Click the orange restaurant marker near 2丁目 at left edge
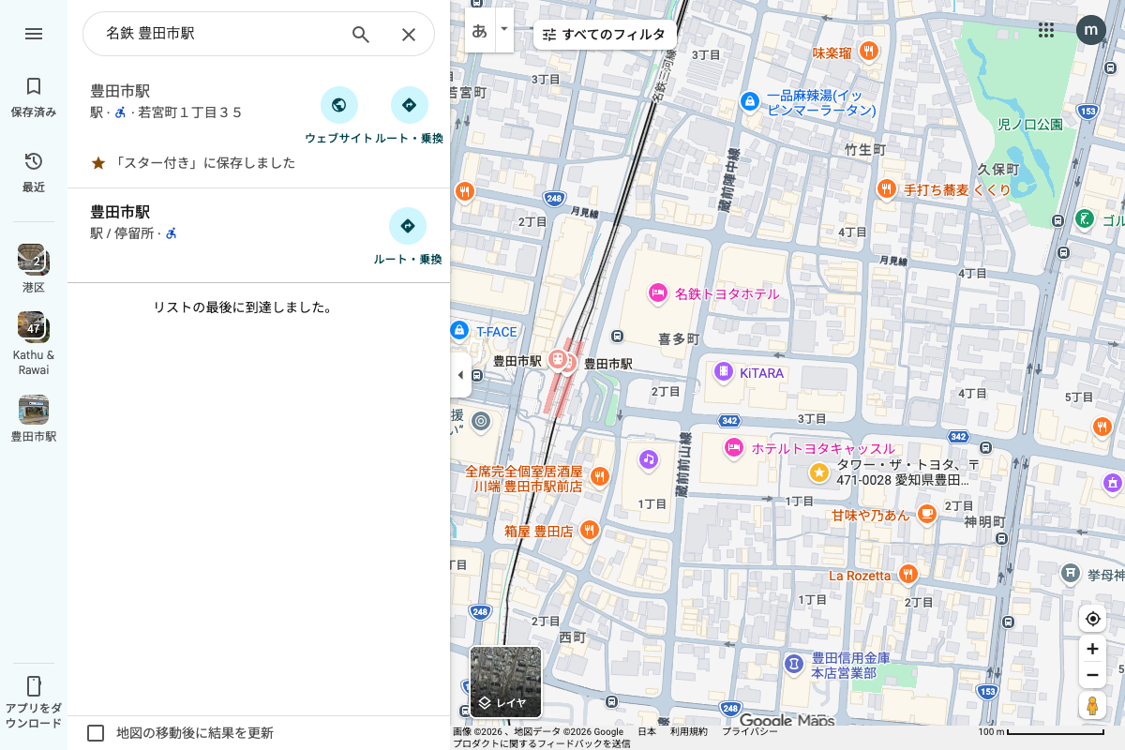 click(x=463, y=192)
